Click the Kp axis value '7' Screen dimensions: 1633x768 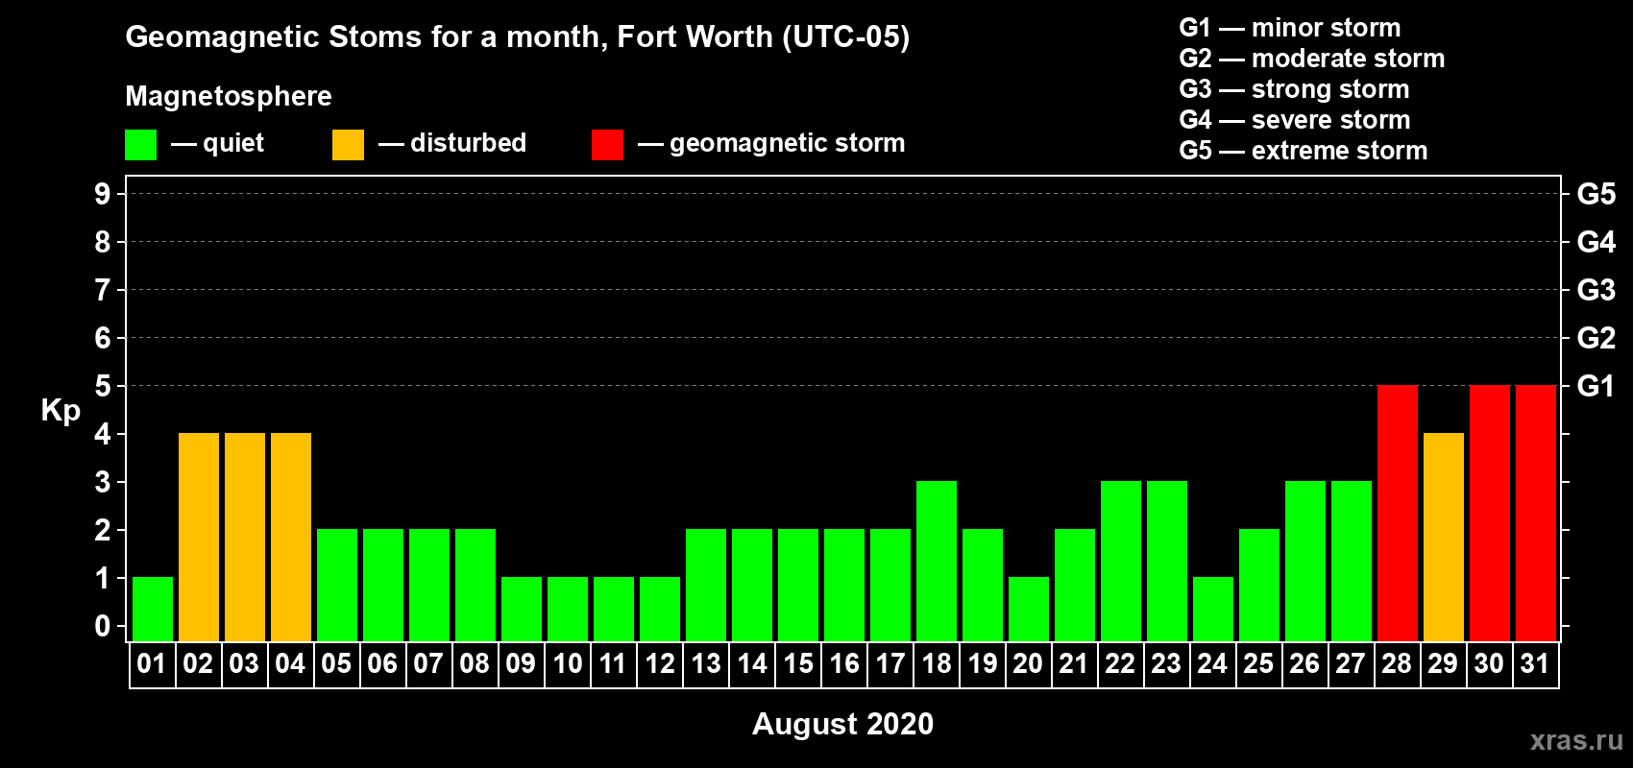[x=103, y=290]
